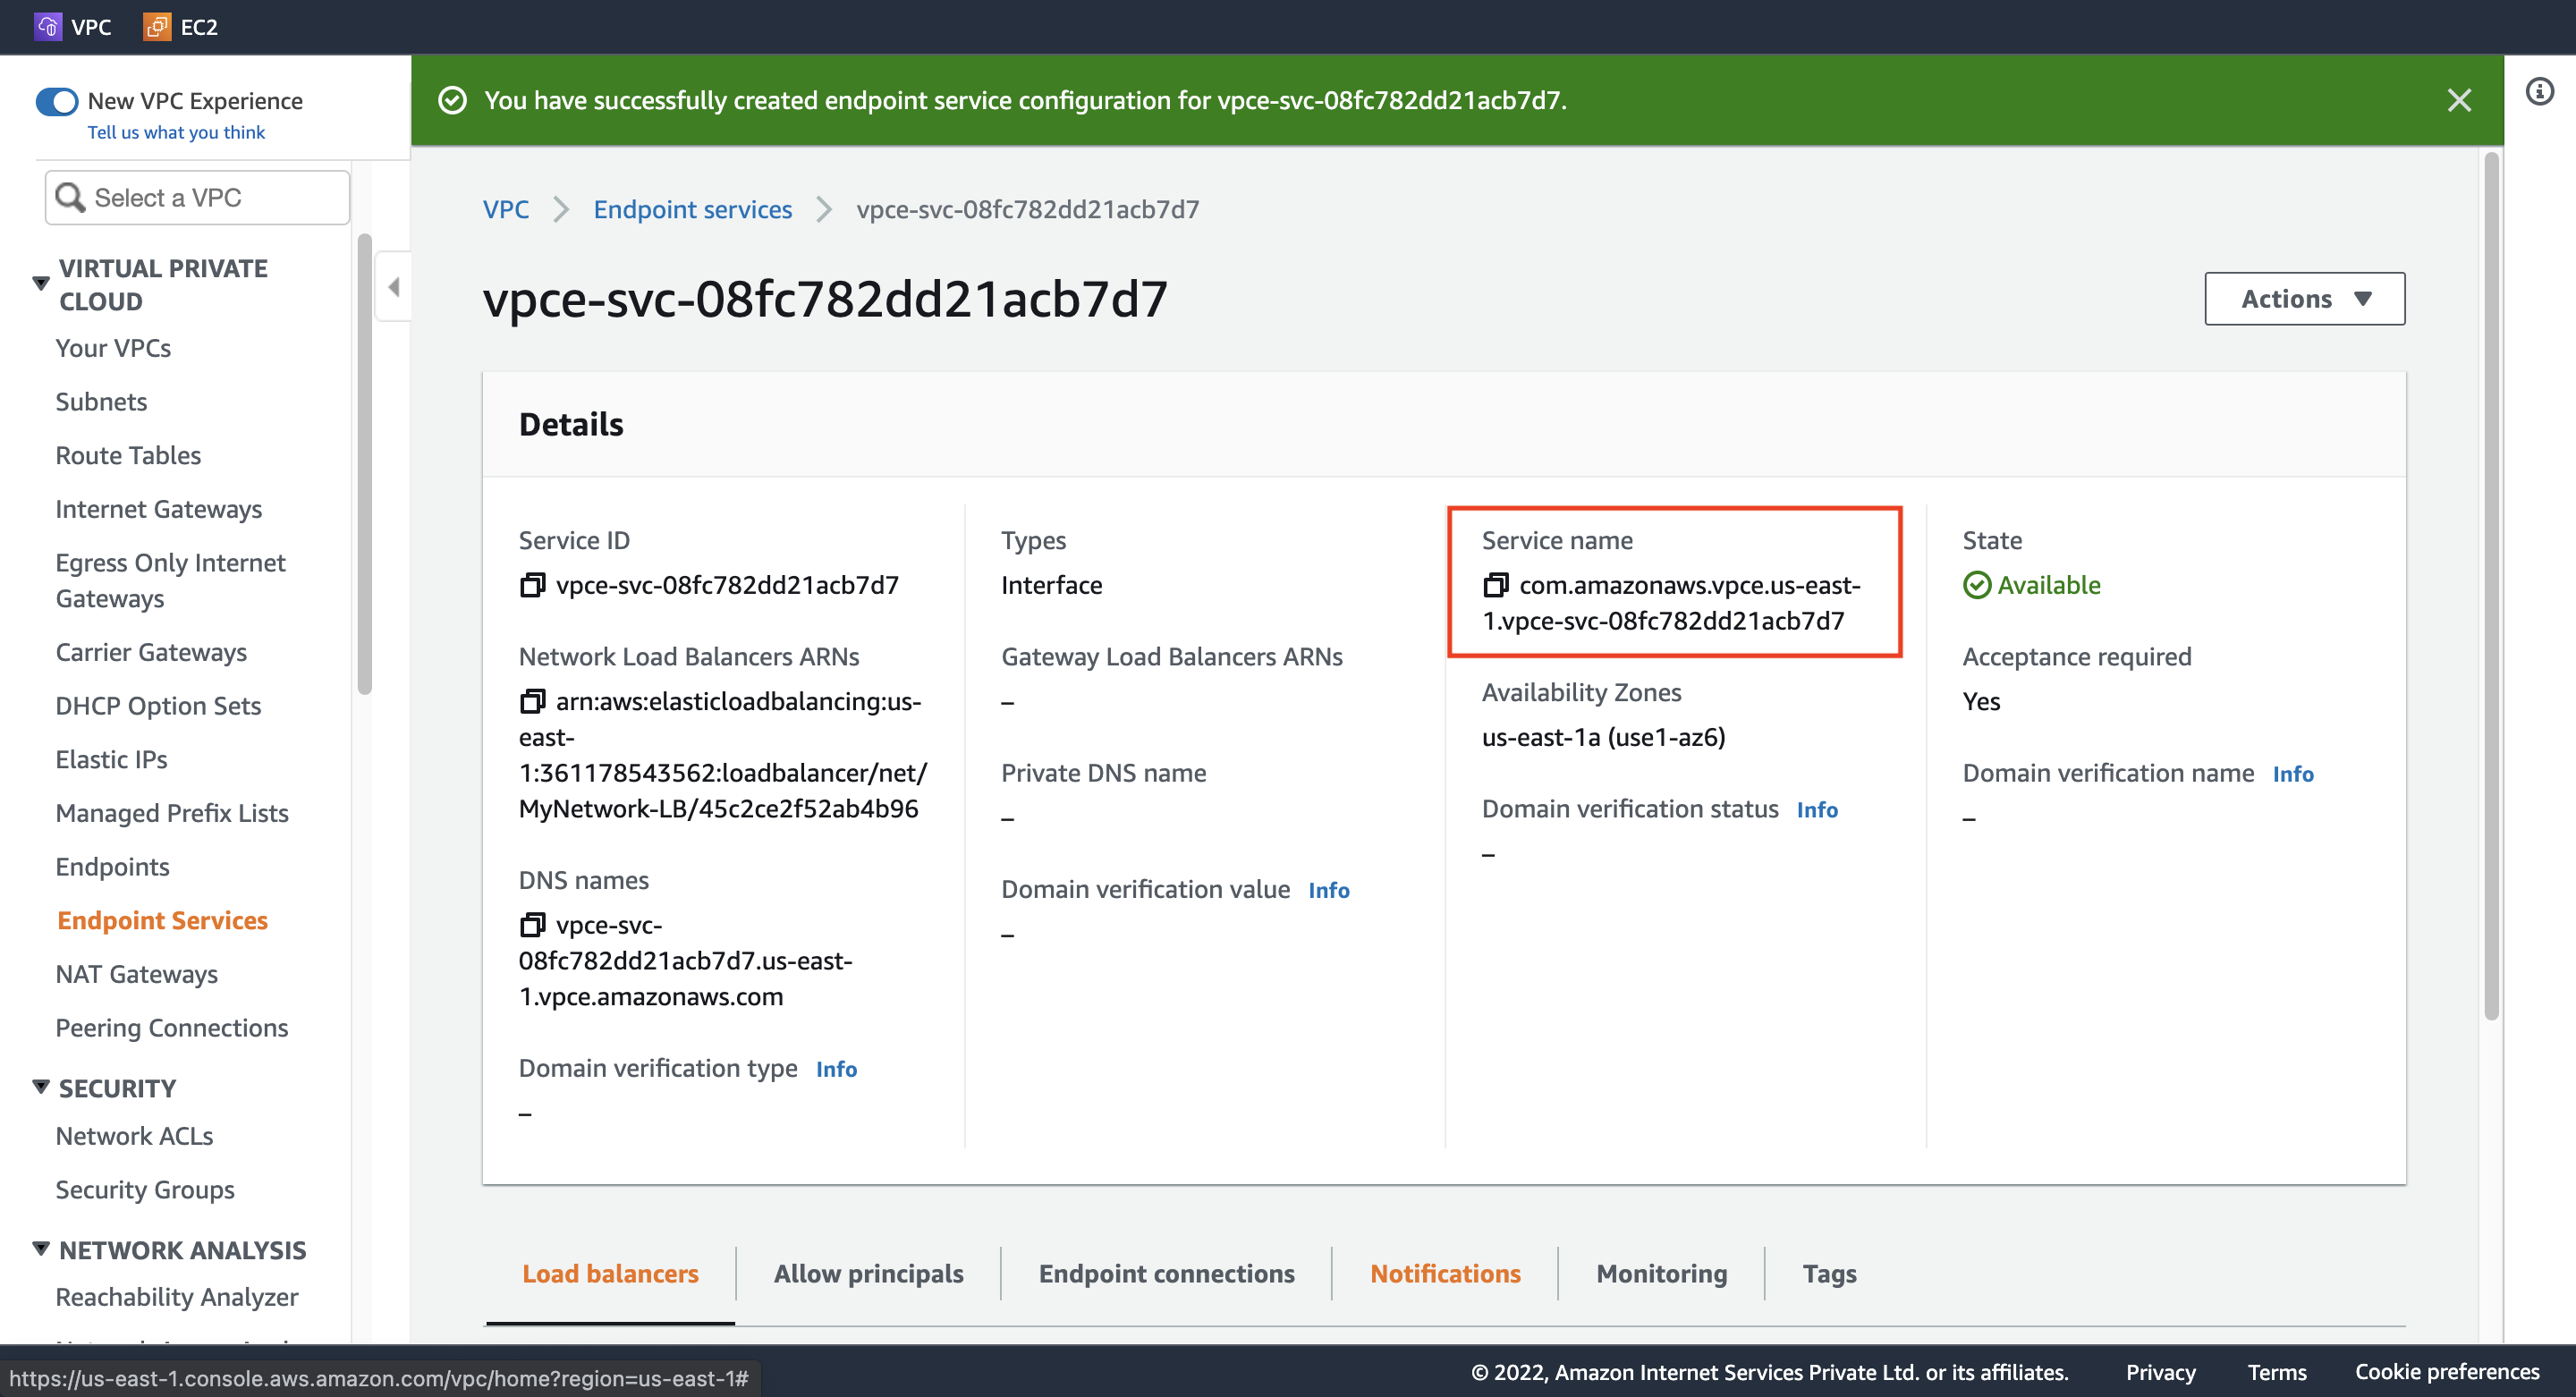The image size is (2576, 1397).
Task: Toggle the New VPC Experience switch
Action: click(60, 100)
